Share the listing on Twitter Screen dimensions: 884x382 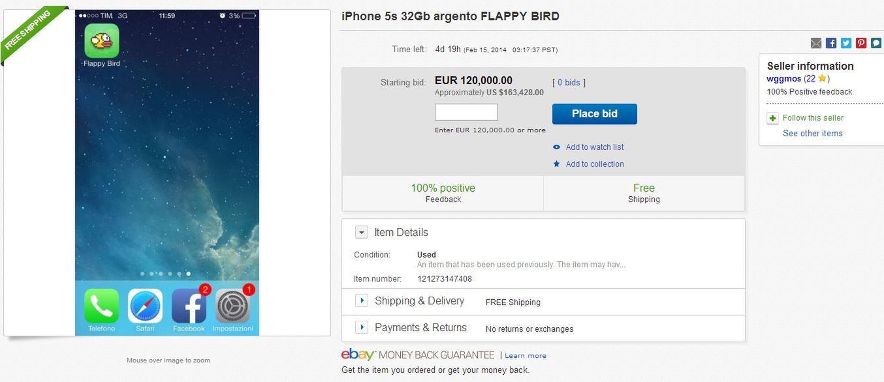845,42
